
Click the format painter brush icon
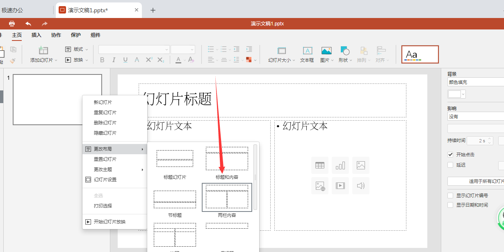[13, 60]
